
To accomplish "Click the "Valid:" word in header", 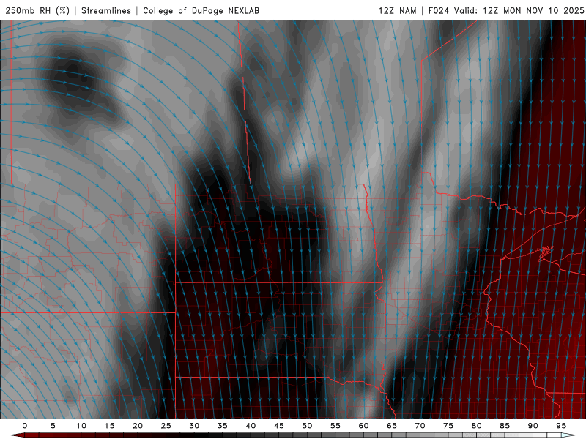I will pos(466,10).
